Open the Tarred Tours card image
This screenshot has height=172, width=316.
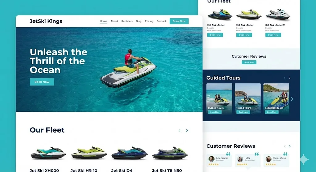pyautogui.click(x=248, y=99)
